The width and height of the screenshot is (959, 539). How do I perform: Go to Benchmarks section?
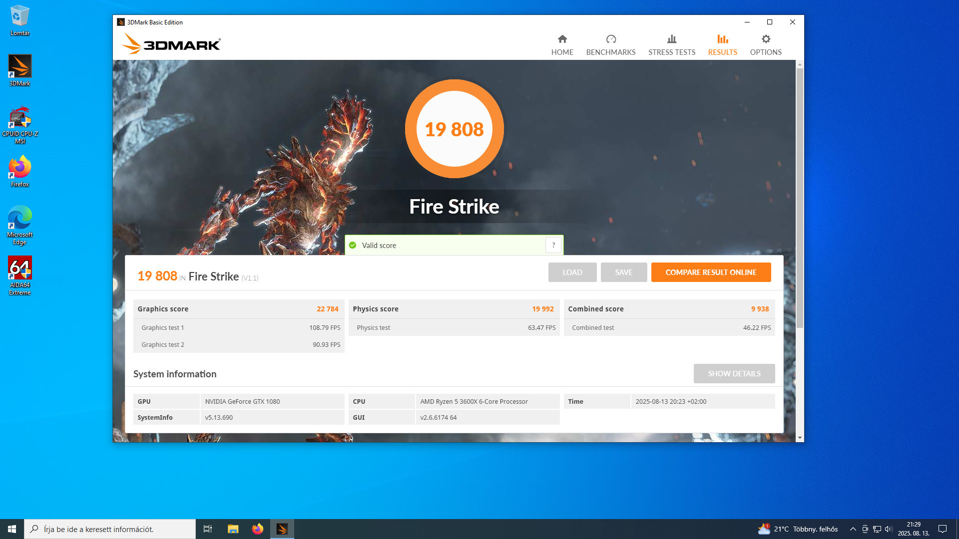[610, 45]
